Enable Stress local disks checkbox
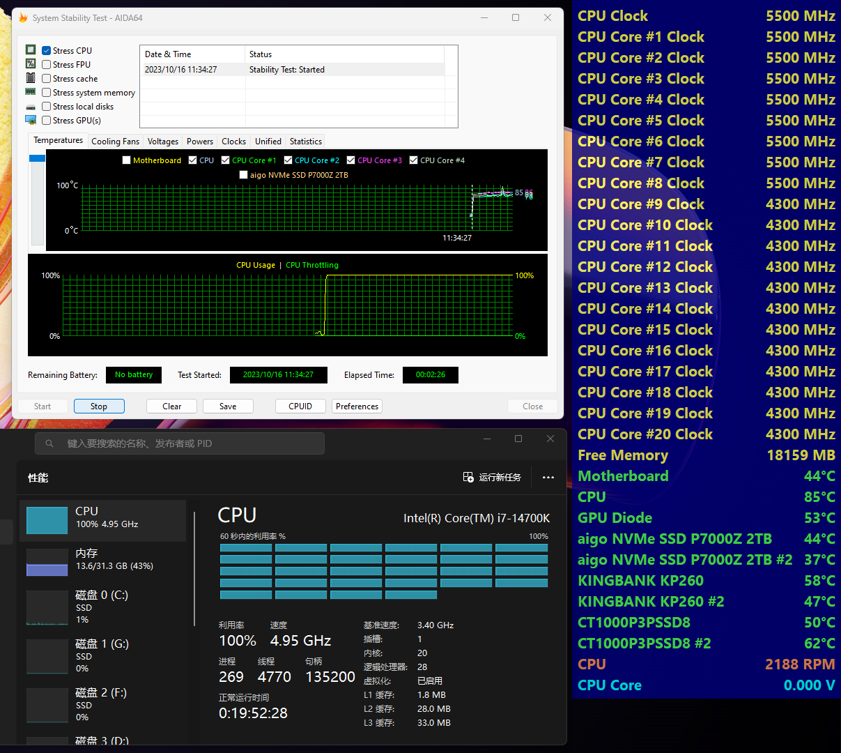Viewport: 841px width, 753px height. click(x=46, y=106)
